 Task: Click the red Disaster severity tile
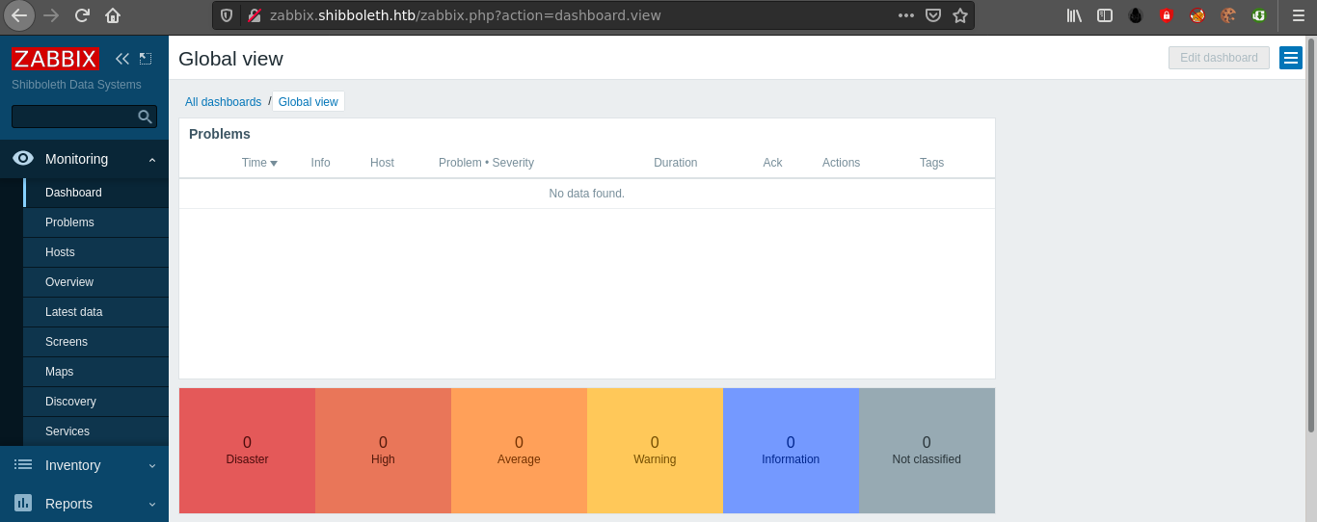click(x=247, y=451)
